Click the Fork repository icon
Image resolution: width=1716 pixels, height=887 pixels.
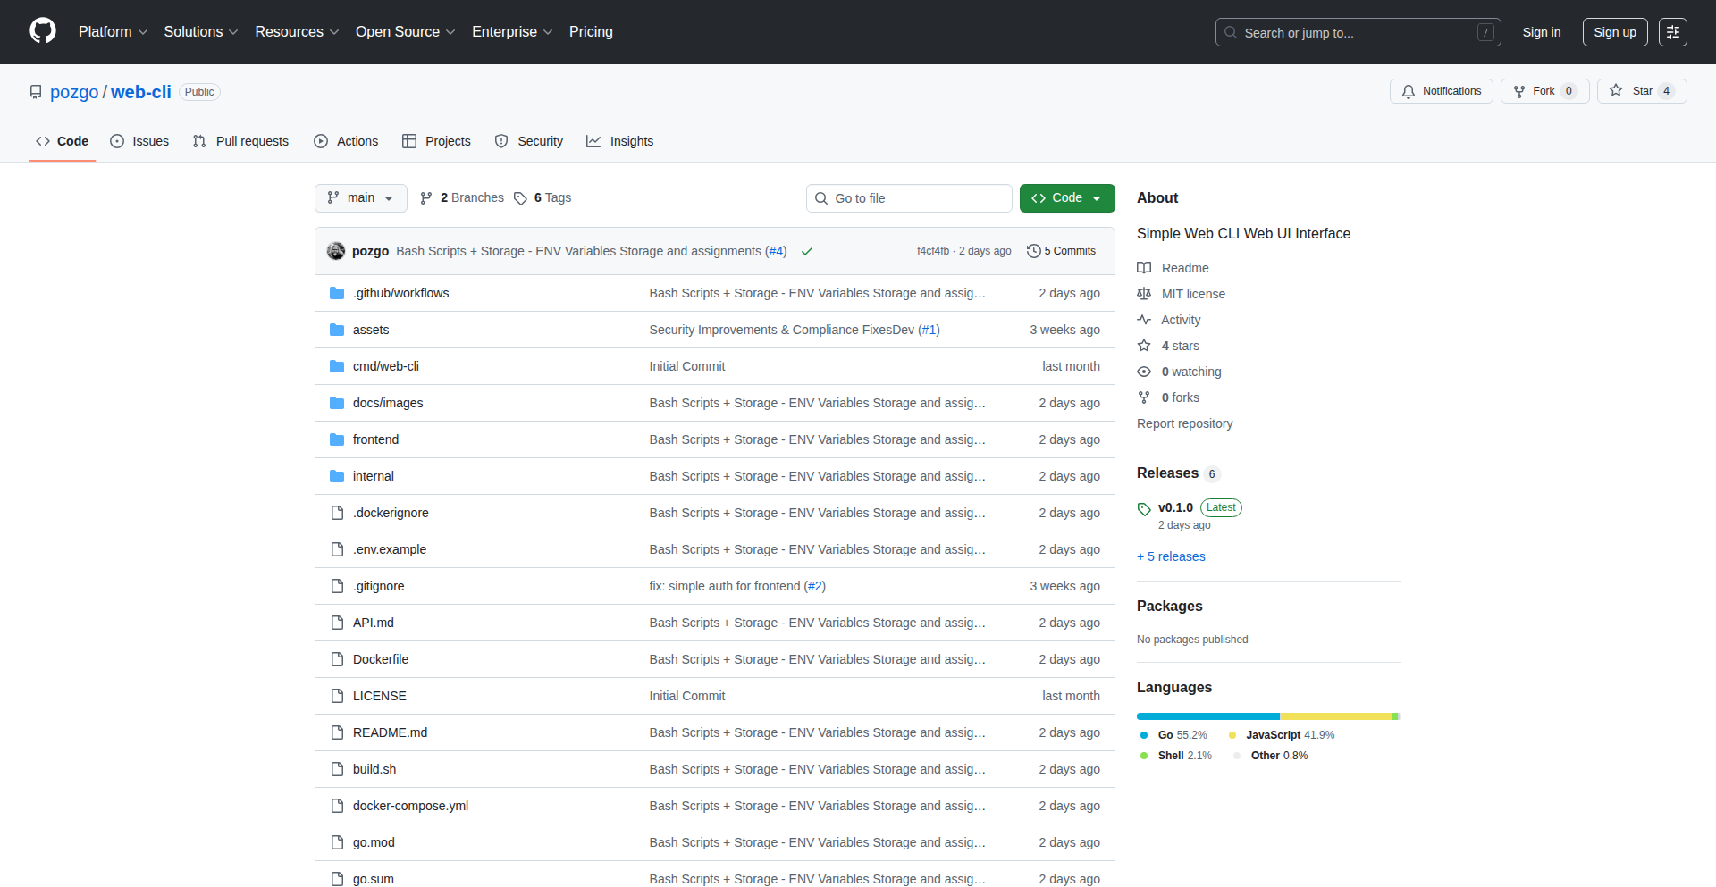[1519, 91]
